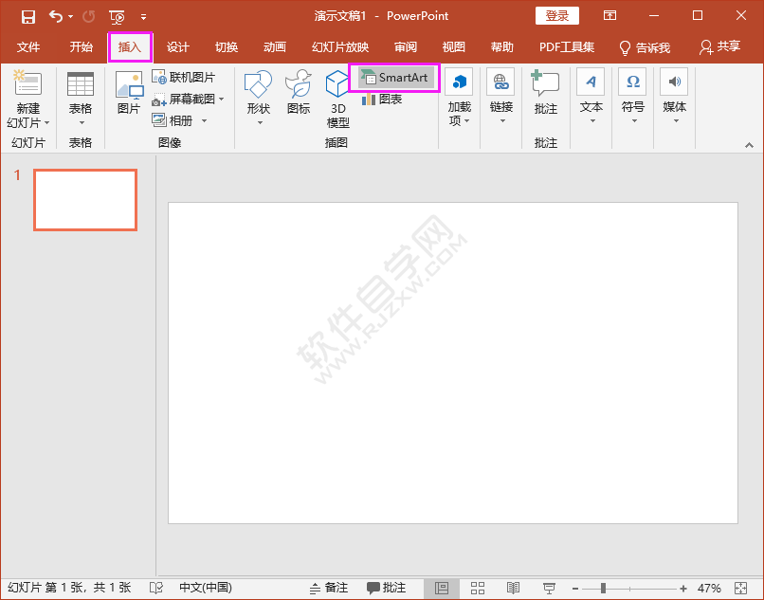Insert a picture with 图片 icon
764x600 pixels.
coord(129,93)
